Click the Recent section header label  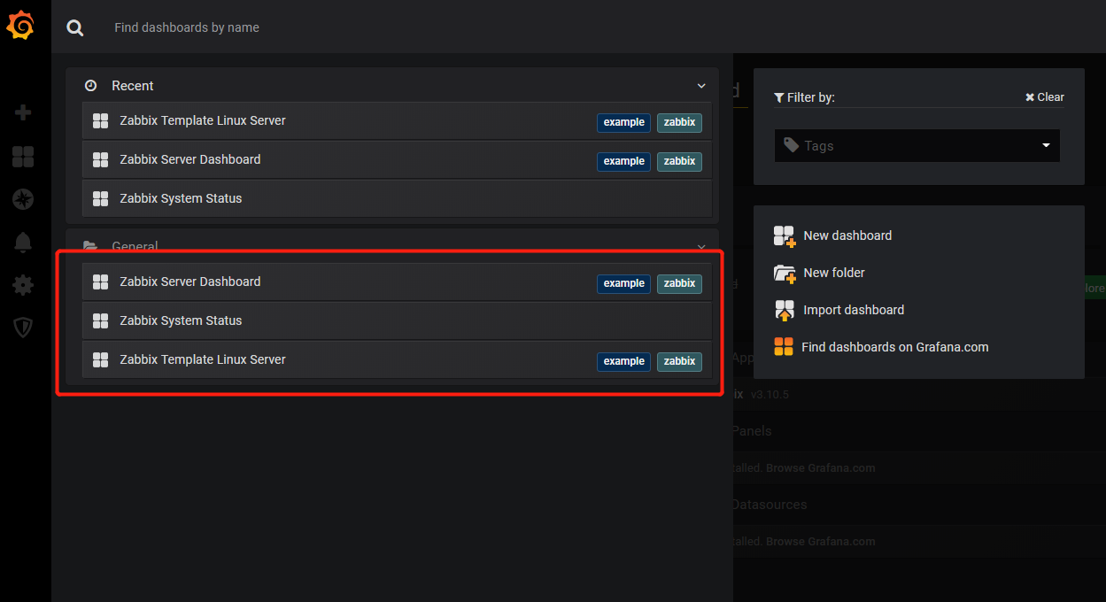133,86
